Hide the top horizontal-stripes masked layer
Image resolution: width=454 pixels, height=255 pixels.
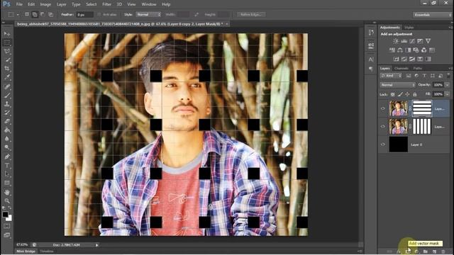383,108
